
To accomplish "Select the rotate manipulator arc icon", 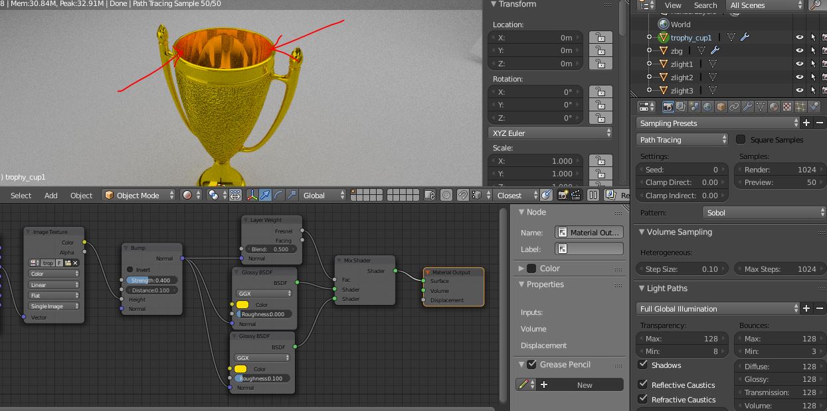I will click(278, 195).
